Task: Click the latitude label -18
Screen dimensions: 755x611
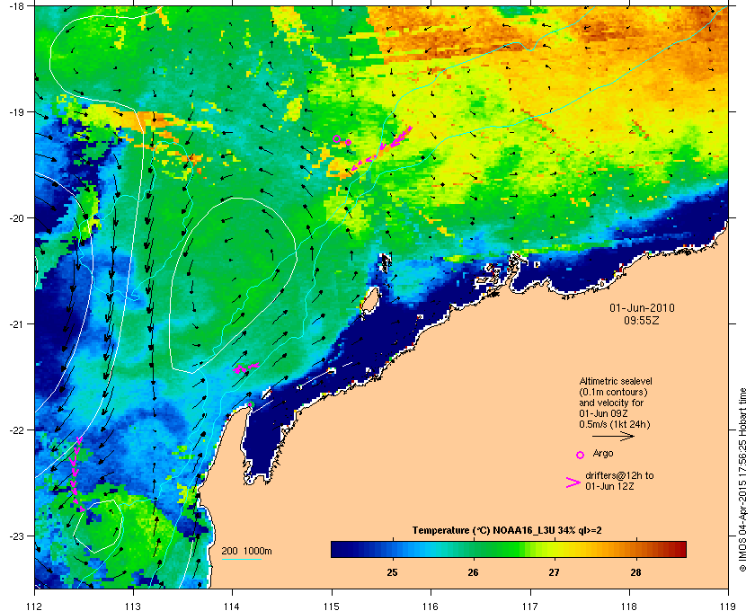Action: pyautogui.click(x=16, y=5)
